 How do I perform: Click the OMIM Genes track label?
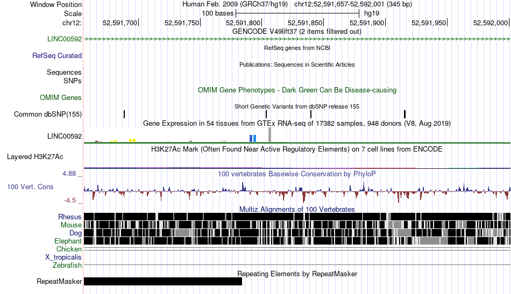[61, 98]
